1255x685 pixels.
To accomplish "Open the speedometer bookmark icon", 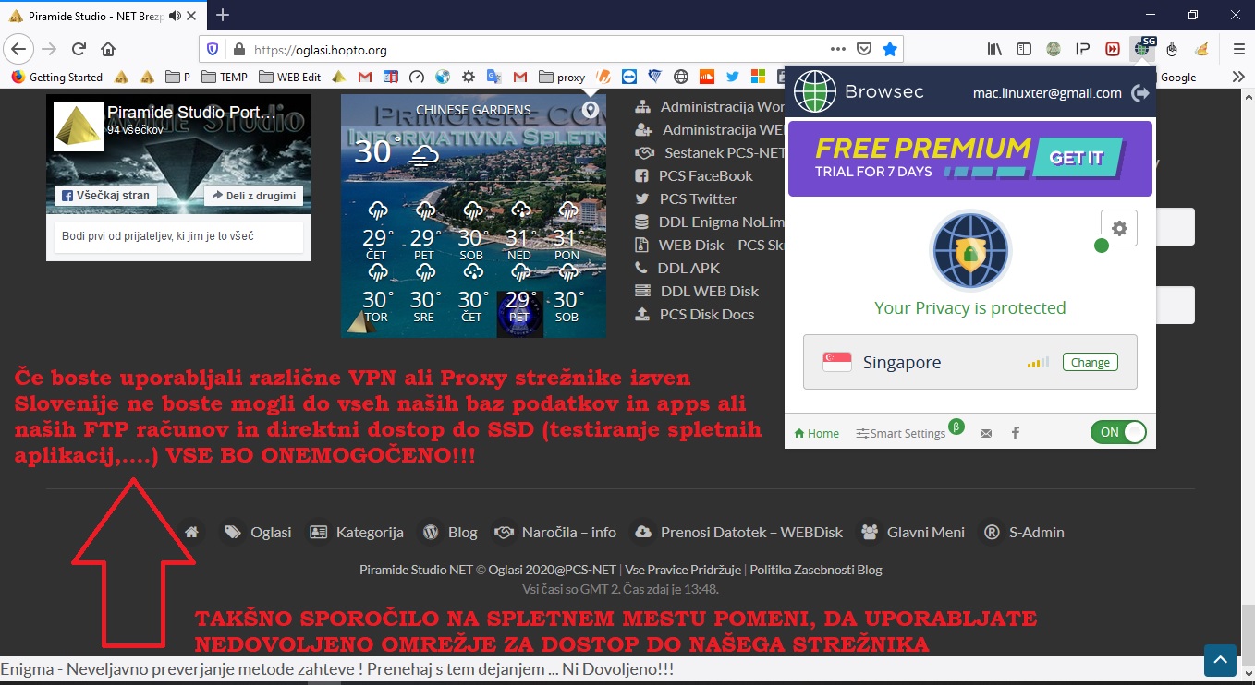I will pos(417,77).
